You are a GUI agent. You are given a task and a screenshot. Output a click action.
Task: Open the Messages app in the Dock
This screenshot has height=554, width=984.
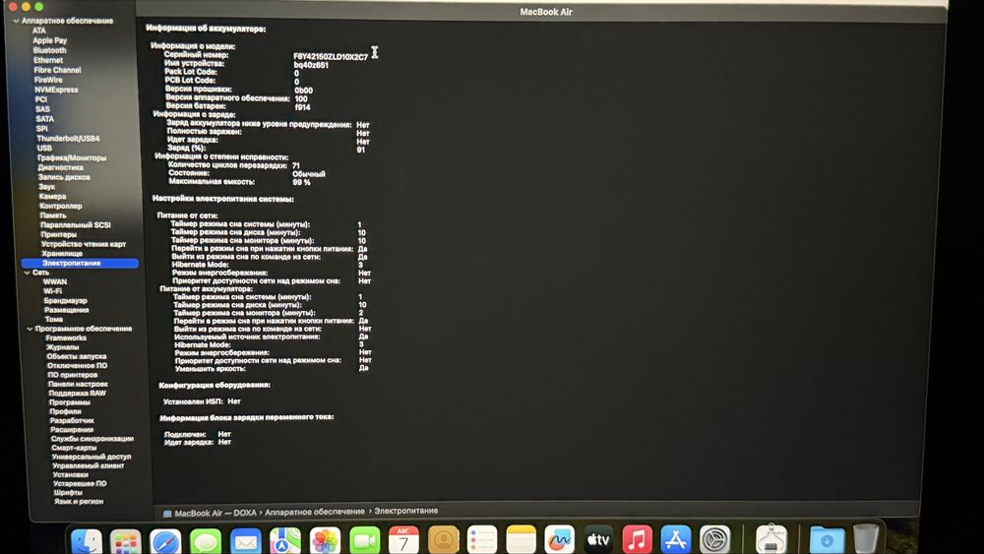tap(206, 541)
